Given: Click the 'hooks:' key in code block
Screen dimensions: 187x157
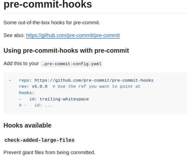Looking at the screenshot, I should point(26,93).
